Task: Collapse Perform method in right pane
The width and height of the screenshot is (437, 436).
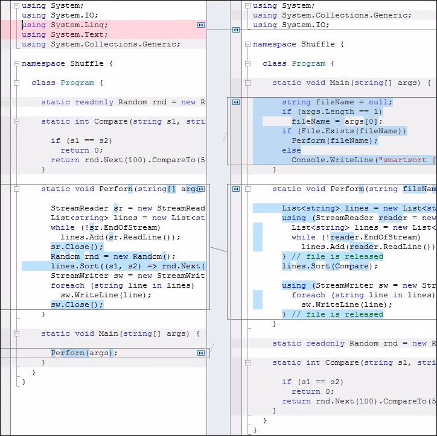Action: 247,189
